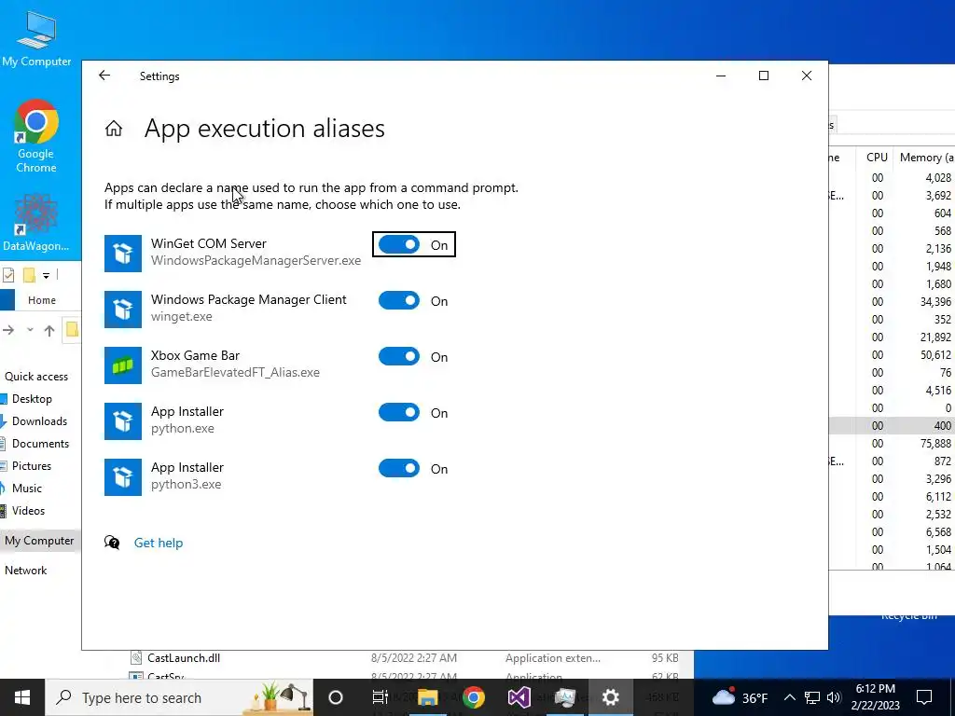Viewport: 955px width, 716px height.
Task: Sort Task Manager by Memory column
Action: (926, 157)
